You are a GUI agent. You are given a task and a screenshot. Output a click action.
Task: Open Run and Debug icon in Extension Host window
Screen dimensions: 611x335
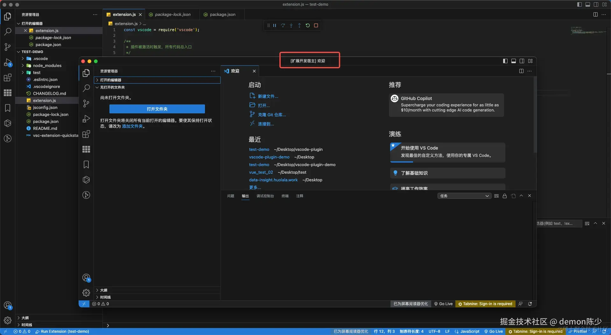click(86, 119)
